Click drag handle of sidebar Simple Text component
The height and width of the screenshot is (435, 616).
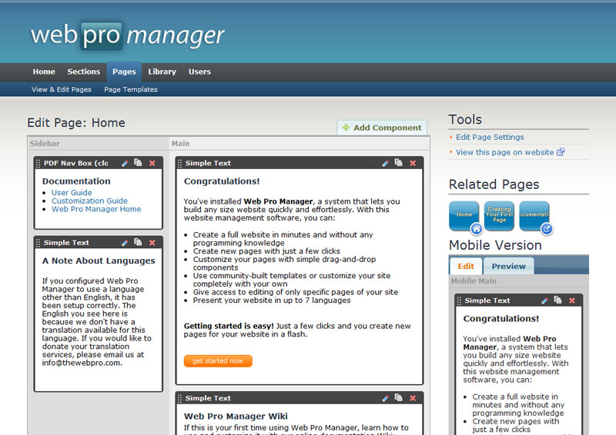click(38, 243)
